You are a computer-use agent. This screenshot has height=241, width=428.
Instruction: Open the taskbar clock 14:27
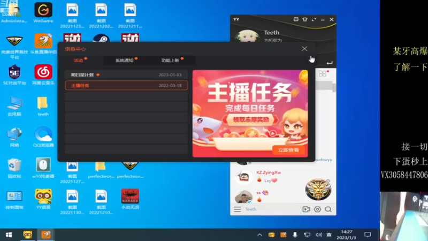coord(346,235)
